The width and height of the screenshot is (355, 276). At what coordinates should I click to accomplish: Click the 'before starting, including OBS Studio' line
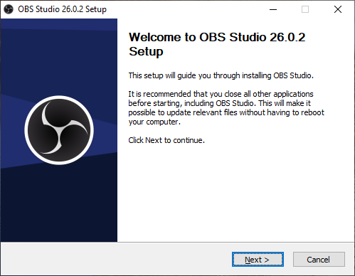click(x=219, y=103)
